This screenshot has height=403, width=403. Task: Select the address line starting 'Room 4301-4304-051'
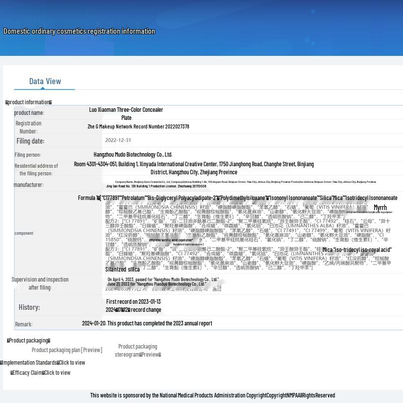tap(194, 164)
